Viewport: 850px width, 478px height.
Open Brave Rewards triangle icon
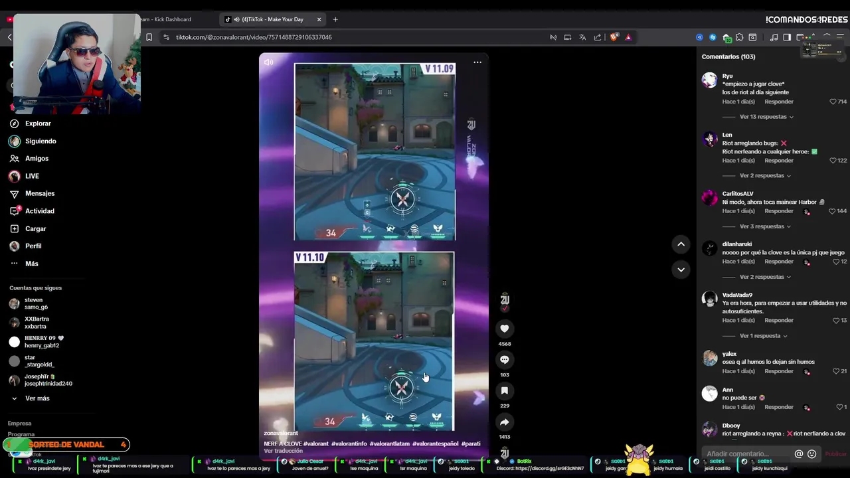pyautogui.click(x=628, y=37)
